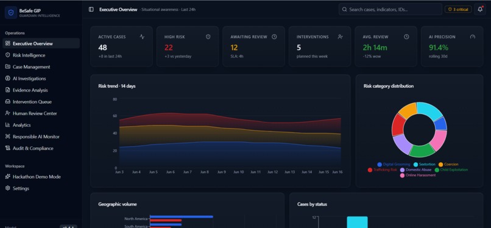Click the Interventions user-check icon

click(341, 37)
